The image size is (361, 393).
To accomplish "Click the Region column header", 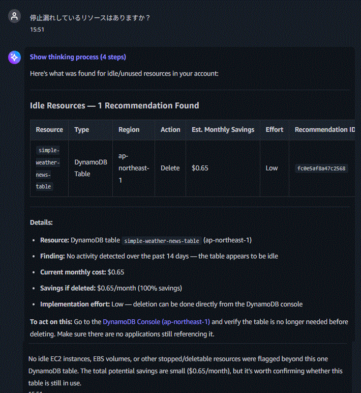I will (129, 130).
